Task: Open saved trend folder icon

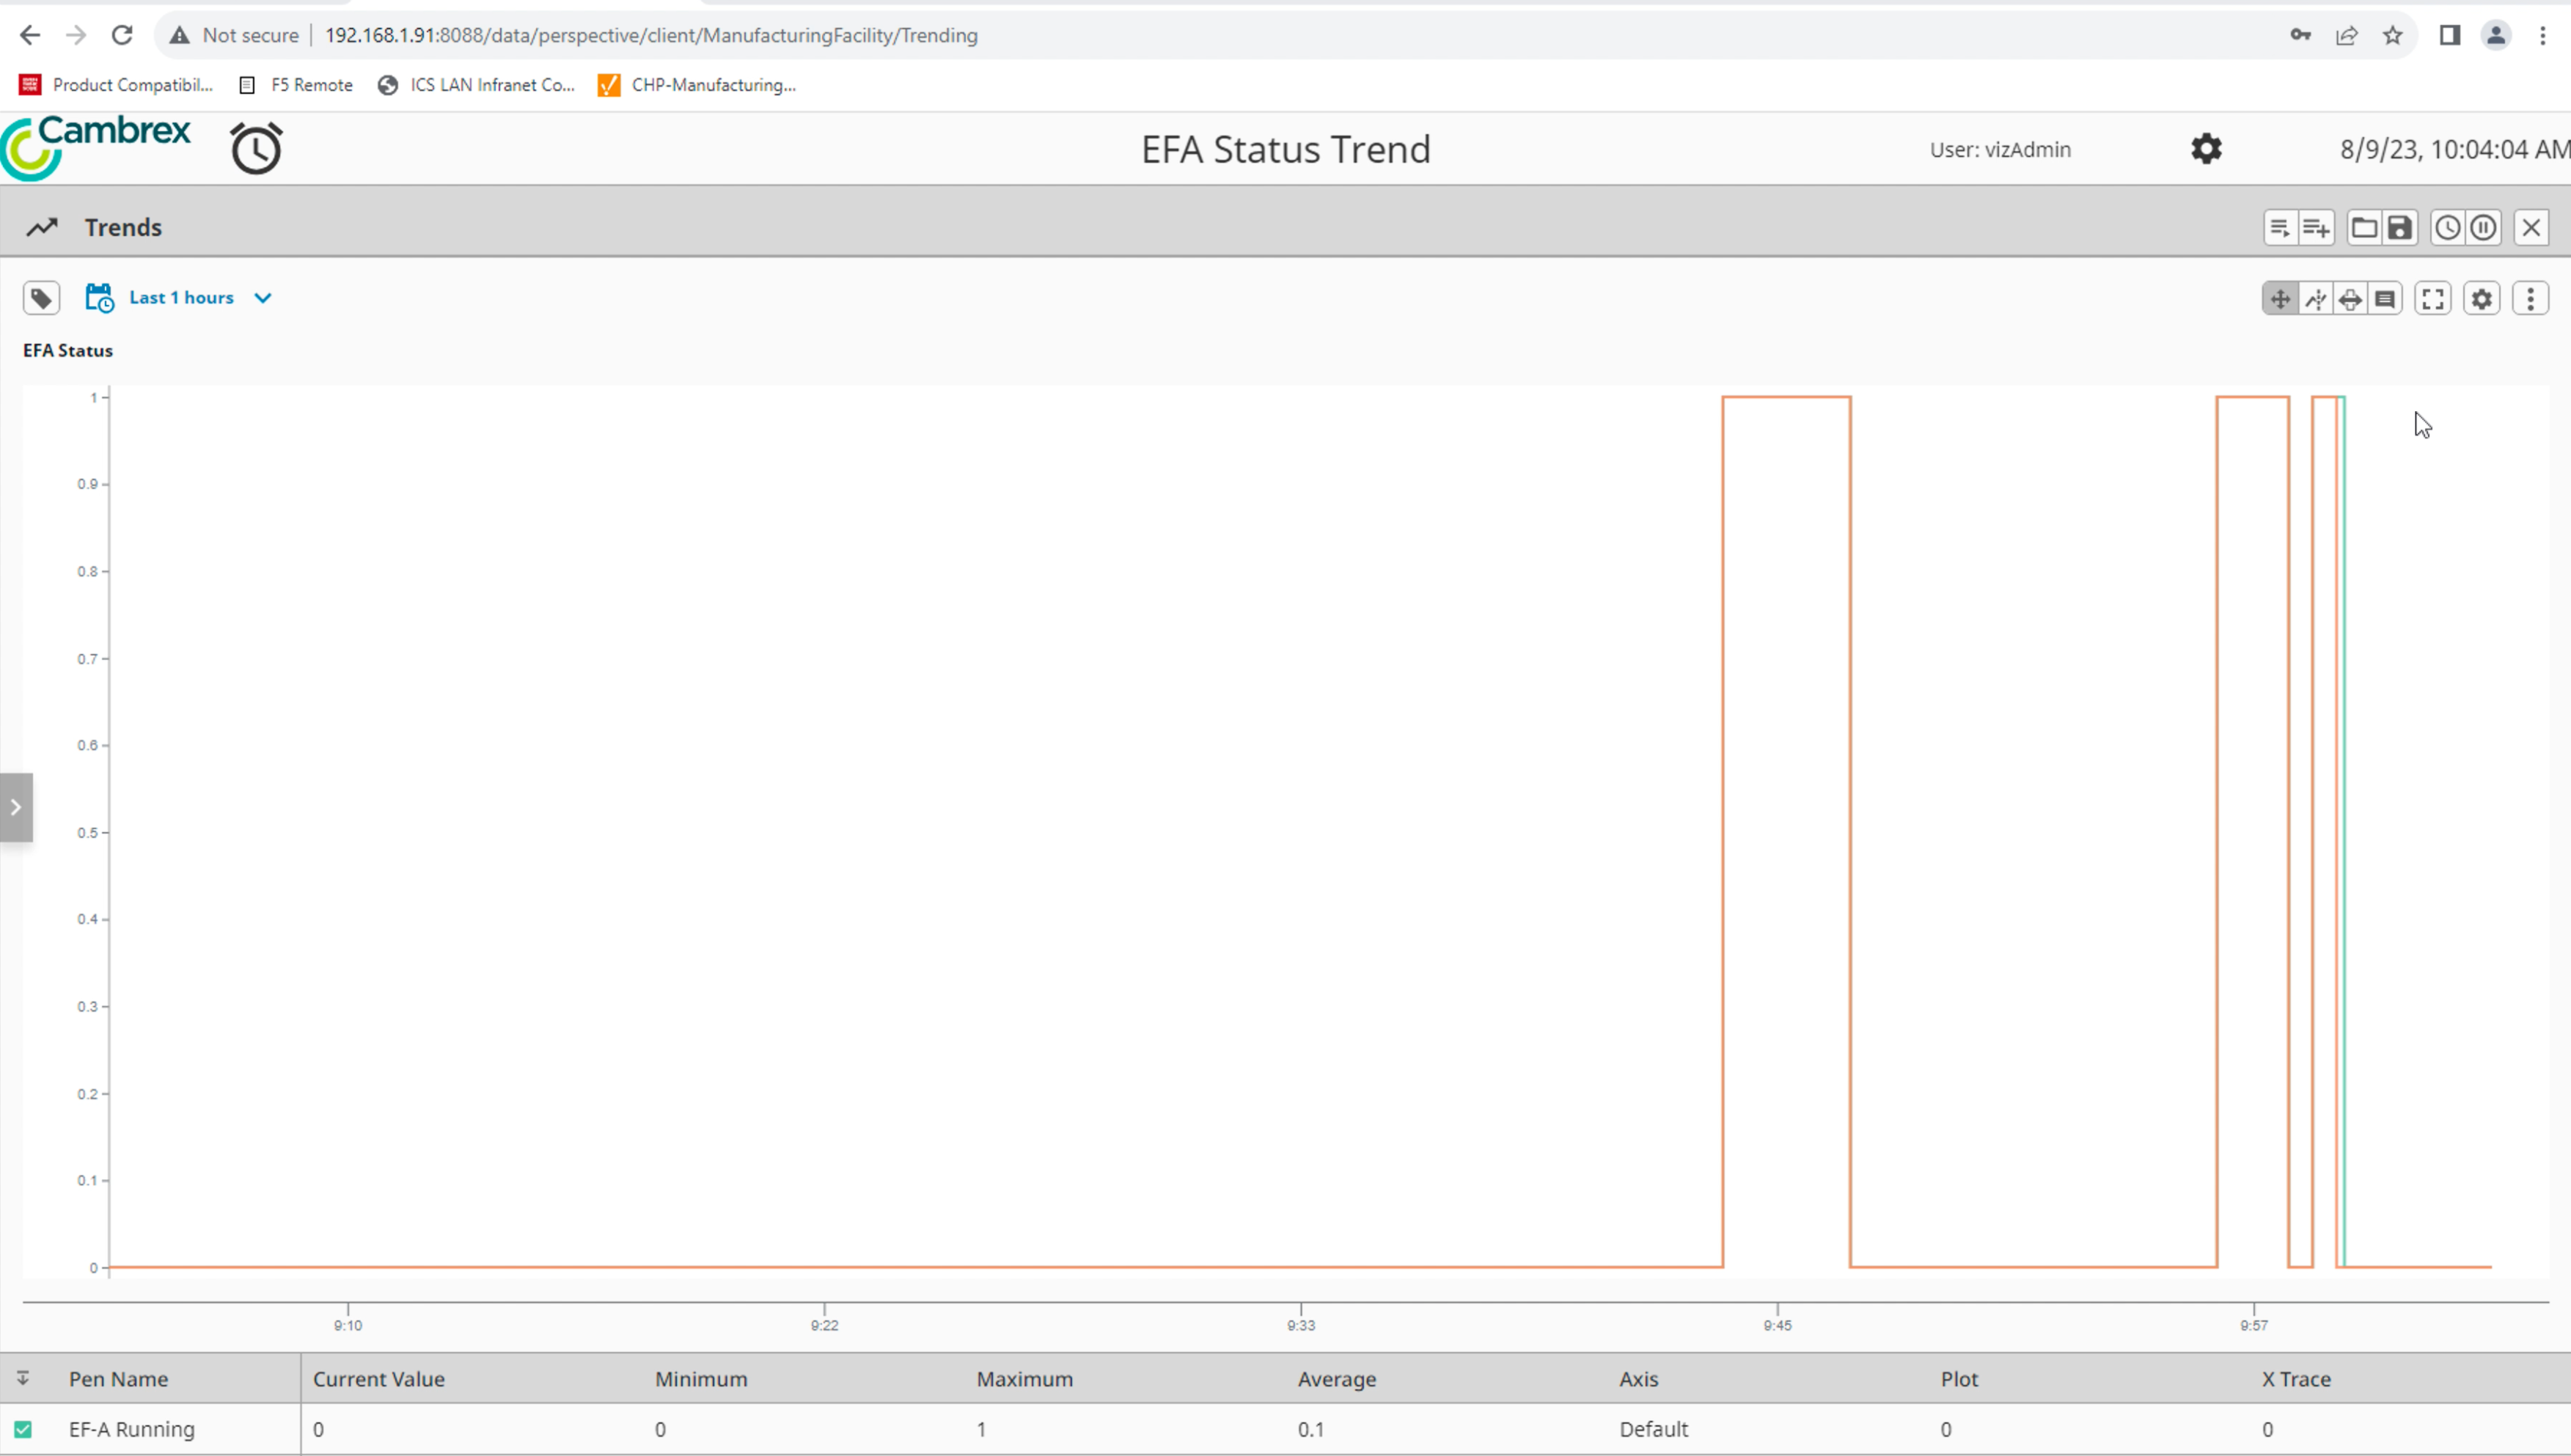Action: (x=2364, y=228)
